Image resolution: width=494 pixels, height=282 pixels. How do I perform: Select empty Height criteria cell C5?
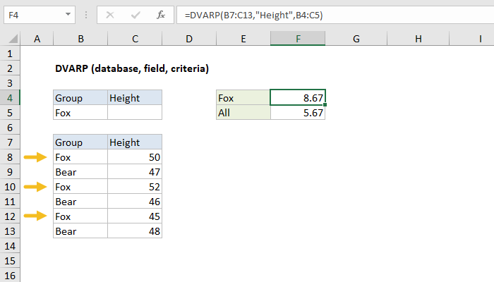click(135, 113)
